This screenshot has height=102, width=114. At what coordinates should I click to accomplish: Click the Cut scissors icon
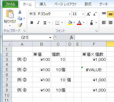20,12
